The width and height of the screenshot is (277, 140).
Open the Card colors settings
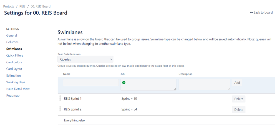tap(14, 62)
